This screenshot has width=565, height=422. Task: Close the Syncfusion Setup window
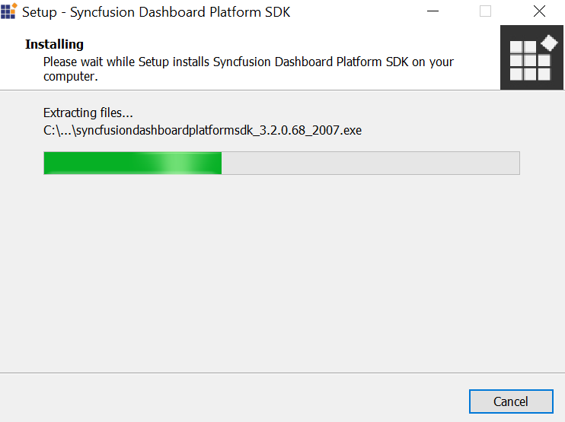tap(539, 11)
